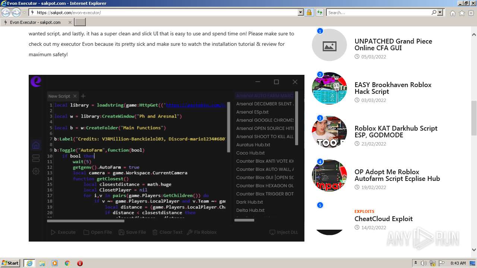The image size is (477, 268).
Task: Select Delta Hub.txt script
Action: [250, 210]
